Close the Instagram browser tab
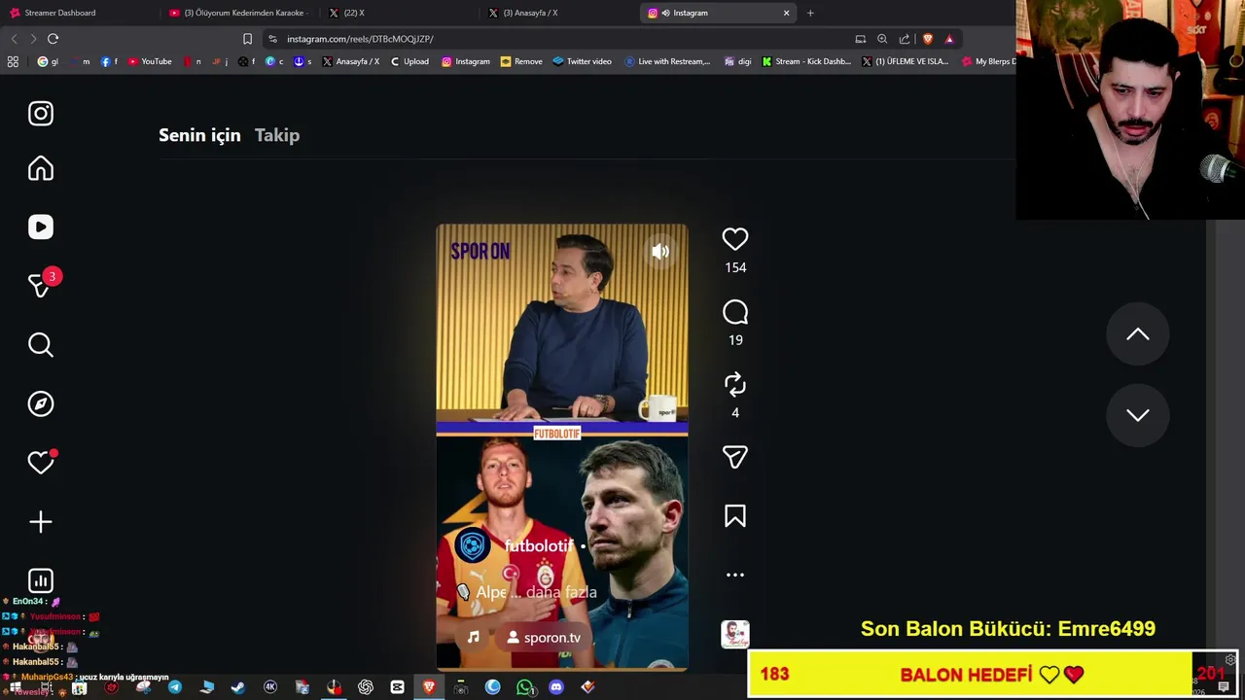The width and height of the screenshot is (1245, 700). pos(786,13)
